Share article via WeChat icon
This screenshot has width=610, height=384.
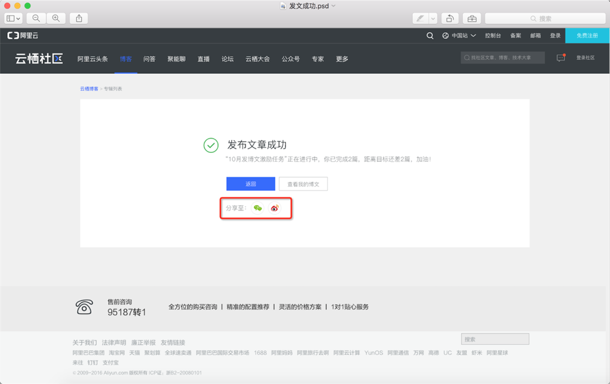click(x=257, y=208)
